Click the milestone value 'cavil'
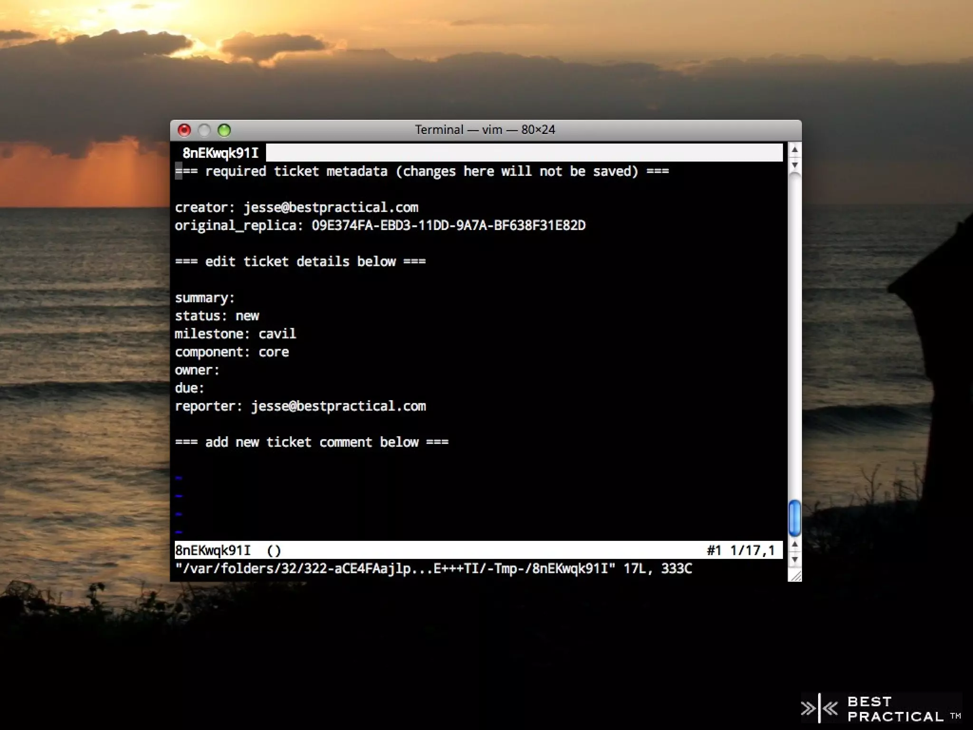973x730 pixels. [277, 334]
